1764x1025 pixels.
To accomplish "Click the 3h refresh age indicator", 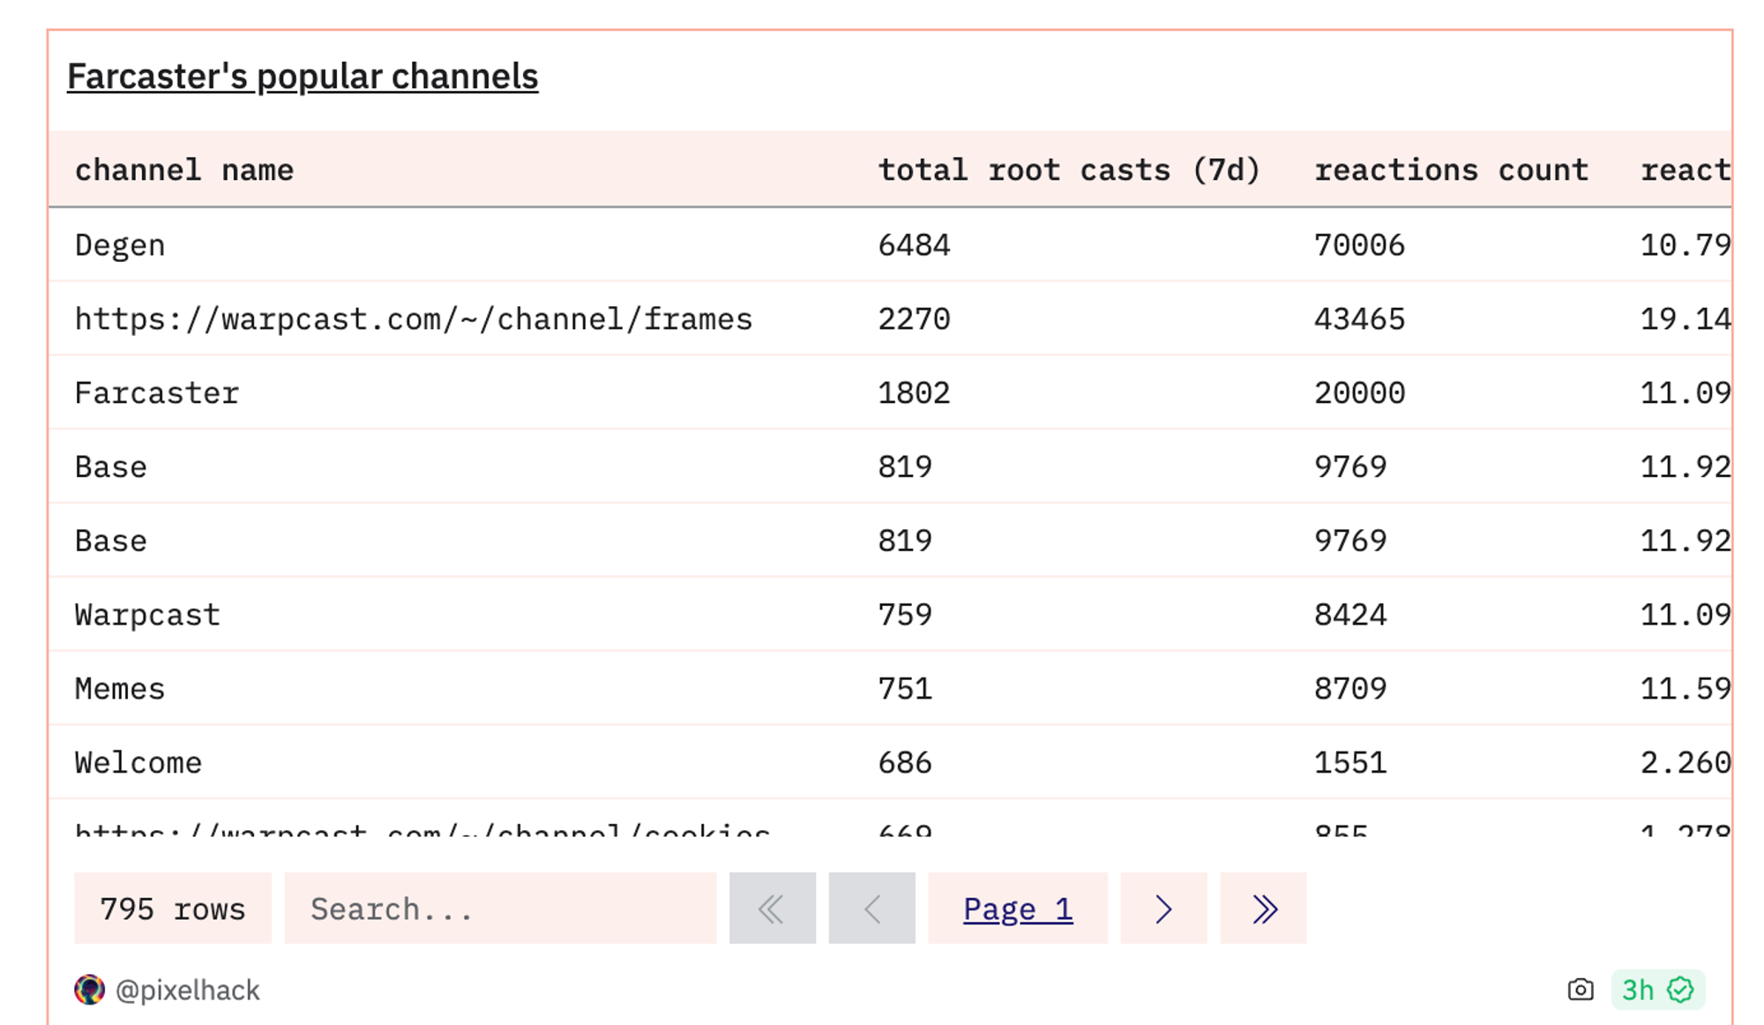I will tap(1638, 990).
